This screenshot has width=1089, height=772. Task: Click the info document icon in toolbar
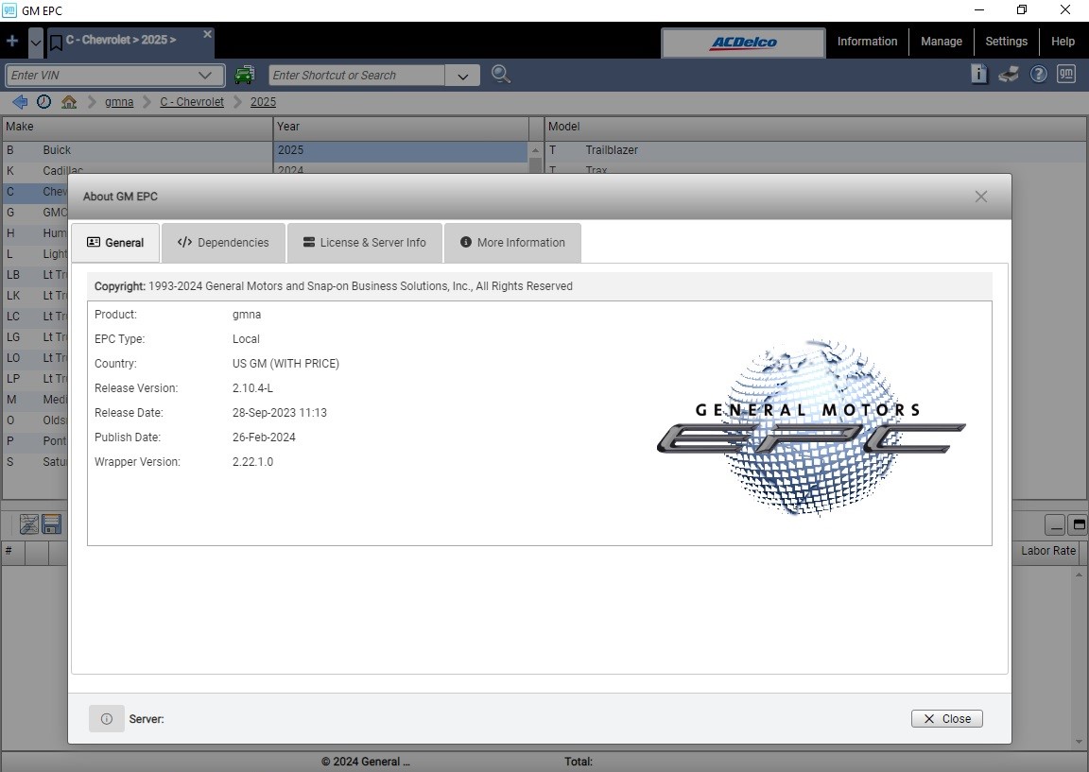point(978,74)
